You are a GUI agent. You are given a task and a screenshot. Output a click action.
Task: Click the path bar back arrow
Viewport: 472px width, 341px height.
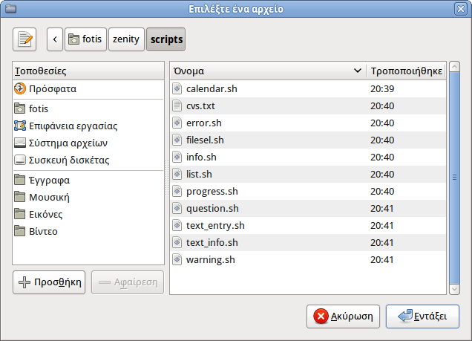[54, 39]
